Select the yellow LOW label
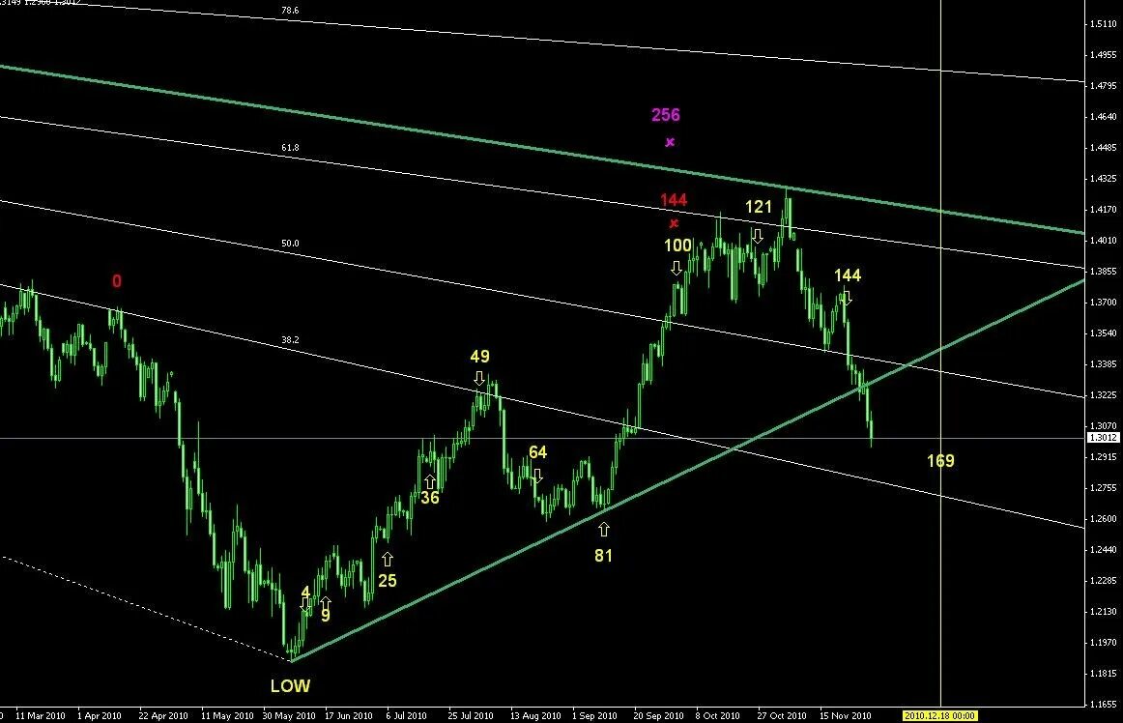Image resolution: width=1123 pixels, height=723 pixels. (290, 685)
